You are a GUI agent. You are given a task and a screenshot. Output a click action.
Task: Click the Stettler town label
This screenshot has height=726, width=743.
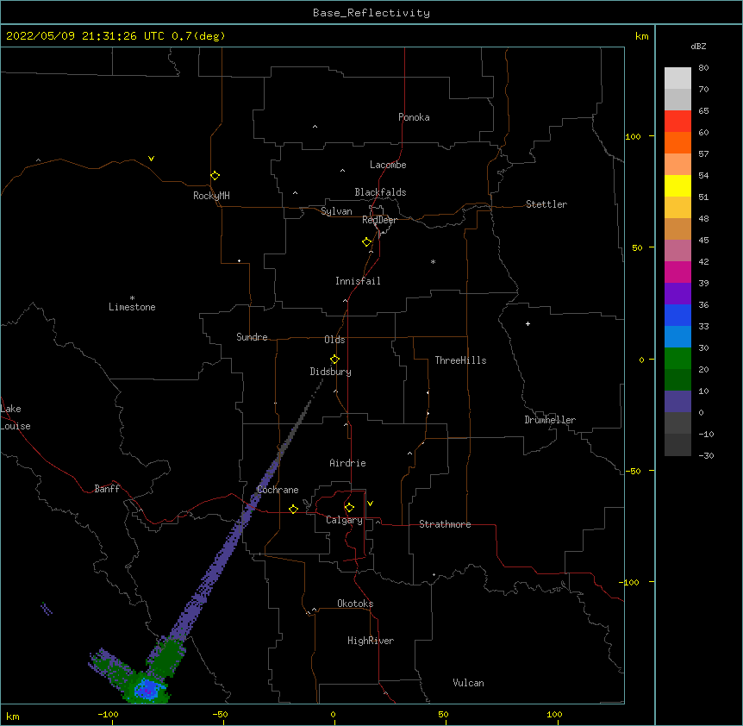click(546, 204)
